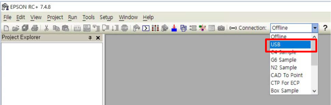Click the camera vision icon
Image resolution: width=331 pixels, height=105 pixels.
click(x=221, y=28)
